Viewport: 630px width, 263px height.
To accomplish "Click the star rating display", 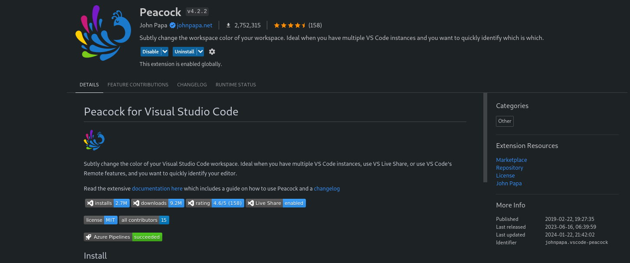I will [x=290, y=25].
